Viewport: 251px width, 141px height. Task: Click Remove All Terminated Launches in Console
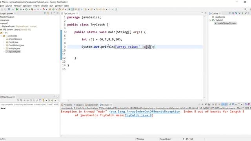[x=209, y=105]
